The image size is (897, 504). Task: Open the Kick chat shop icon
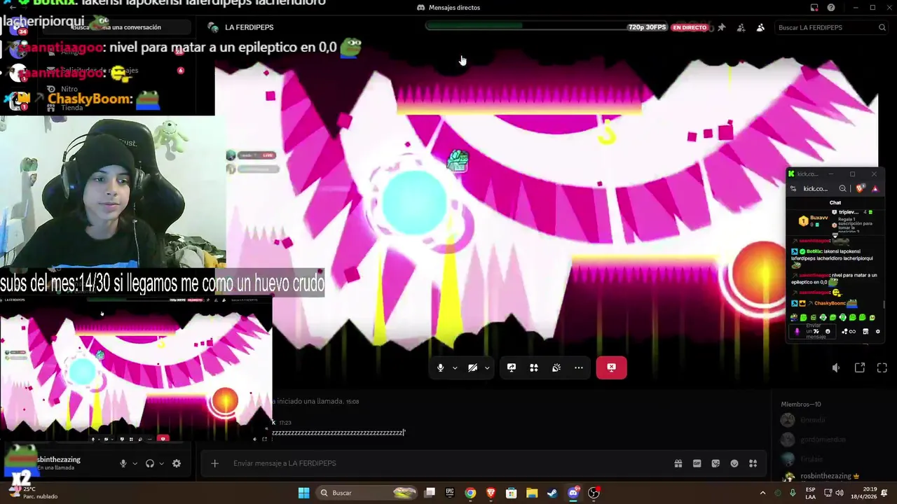pos(865,332)
